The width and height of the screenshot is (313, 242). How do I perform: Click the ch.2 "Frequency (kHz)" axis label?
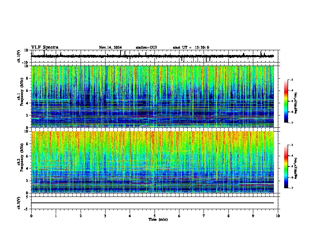(22, 157)
